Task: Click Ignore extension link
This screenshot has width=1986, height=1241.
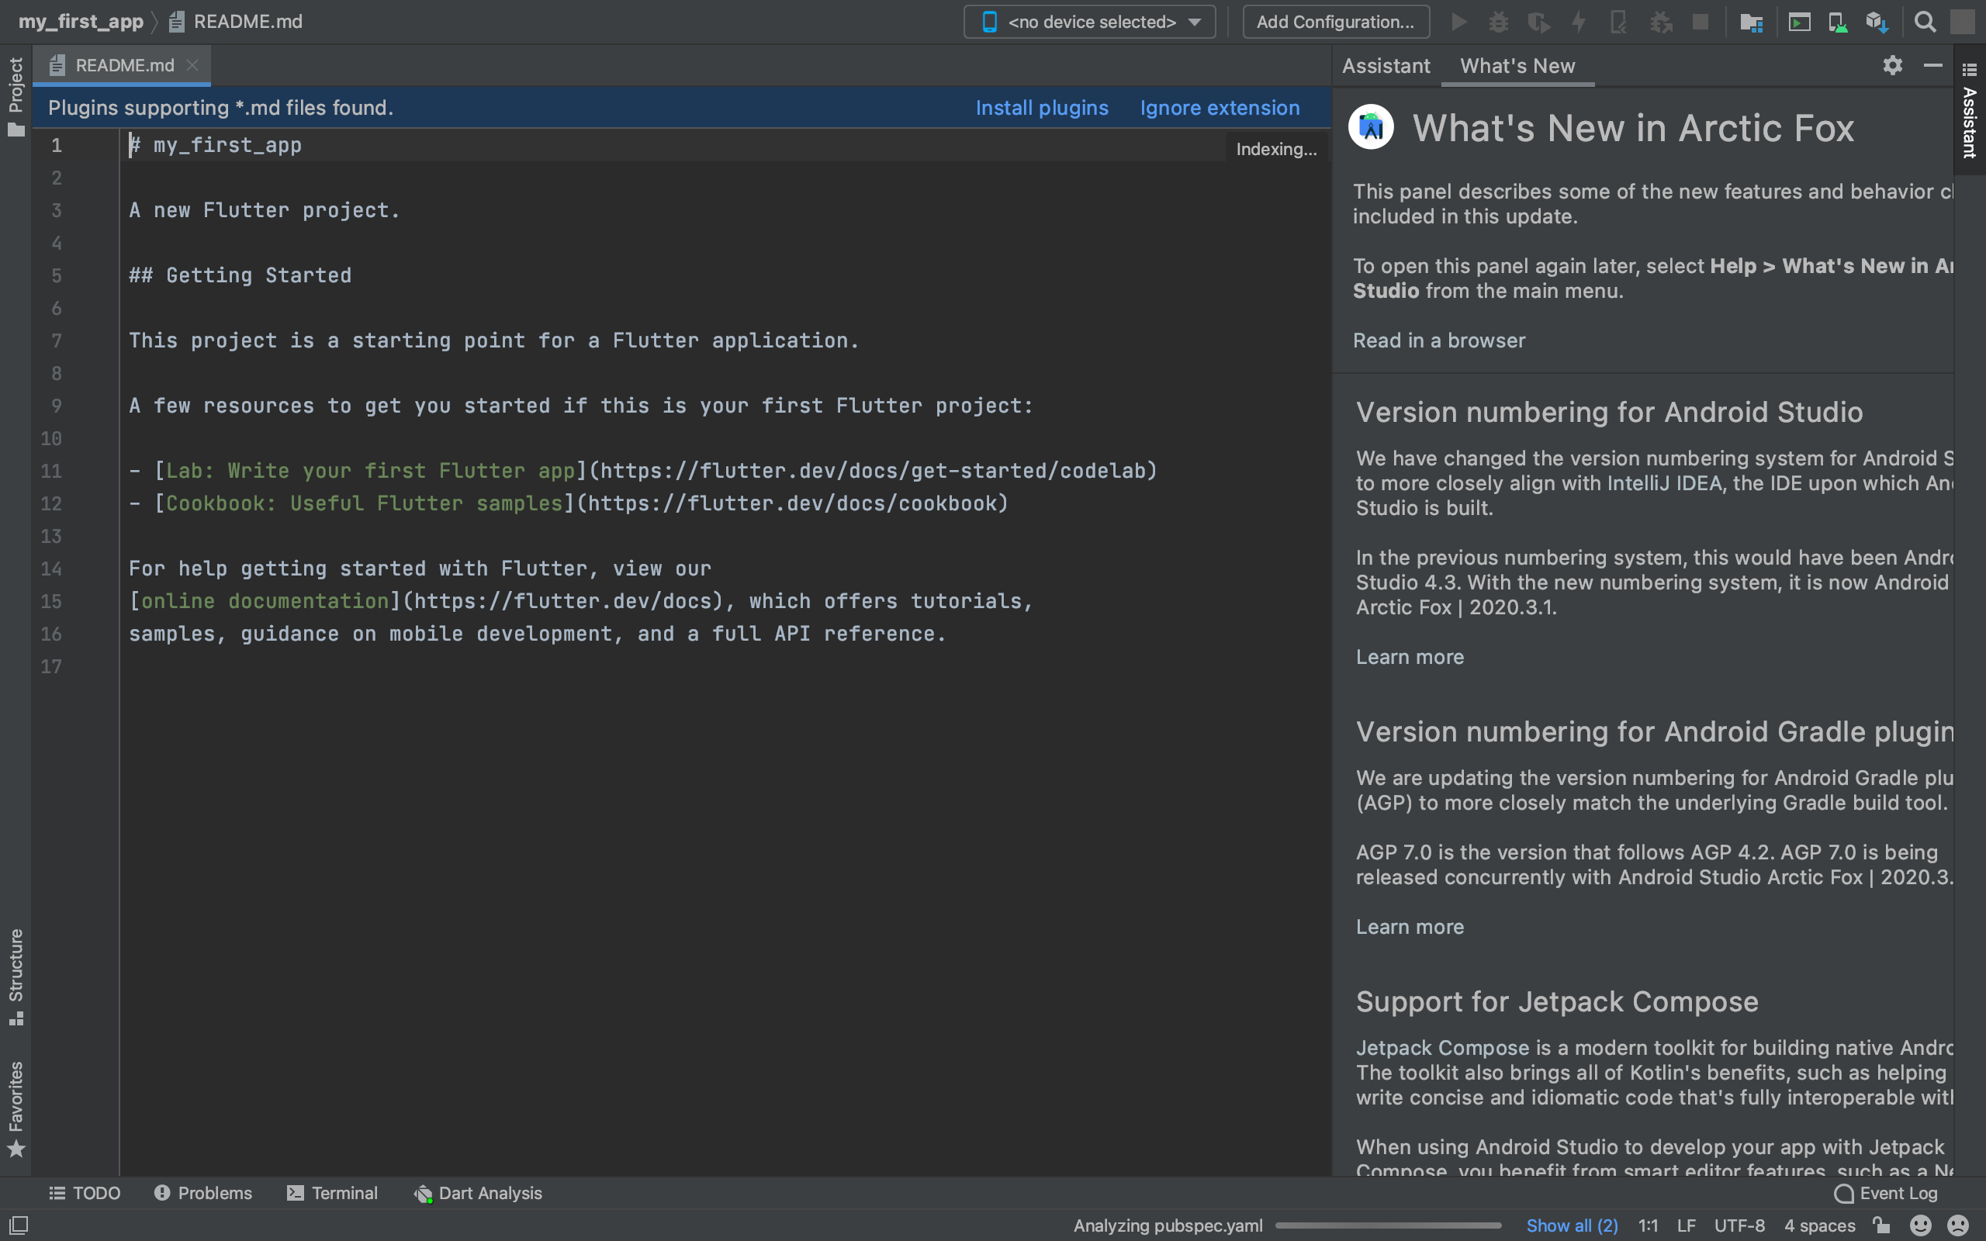Action: pos(1220,108)
